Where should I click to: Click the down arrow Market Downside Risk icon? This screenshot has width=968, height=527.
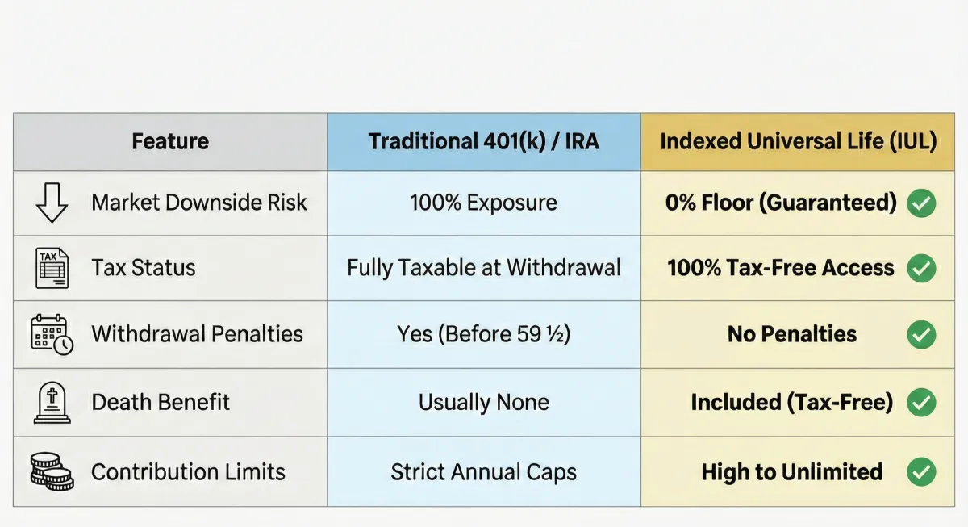click(52, 203)
